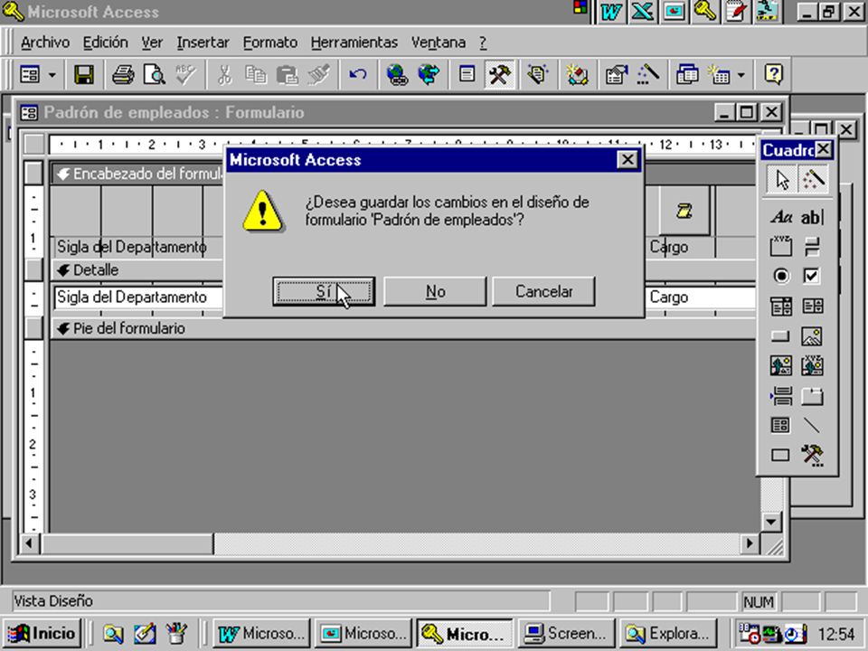Expand the New Object dropdown arrow
The height and width of the screenshot is (651, 868).
click(741, 75)
